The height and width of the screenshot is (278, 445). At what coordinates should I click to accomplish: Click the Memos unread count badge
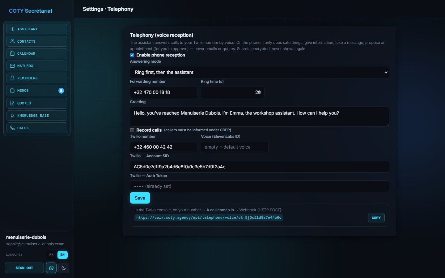pyautogui.click(x=61, y=91)
